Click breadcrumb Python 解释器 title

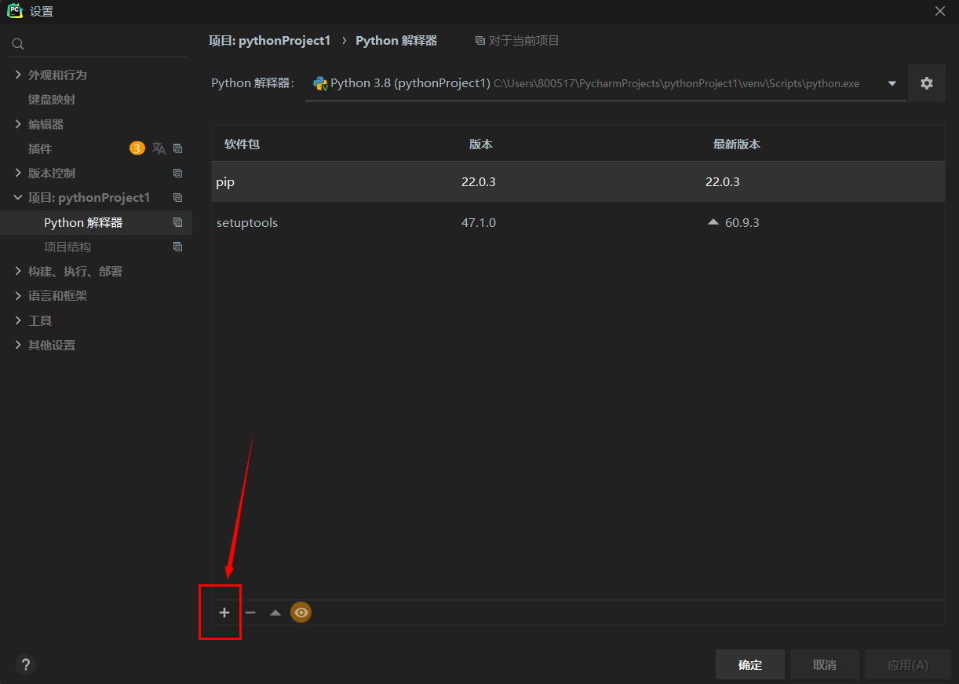[x=396, y=40]
